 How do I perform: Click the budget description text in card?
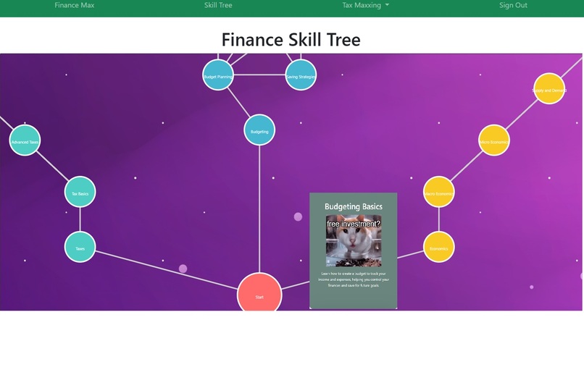(x=354, y=279)
